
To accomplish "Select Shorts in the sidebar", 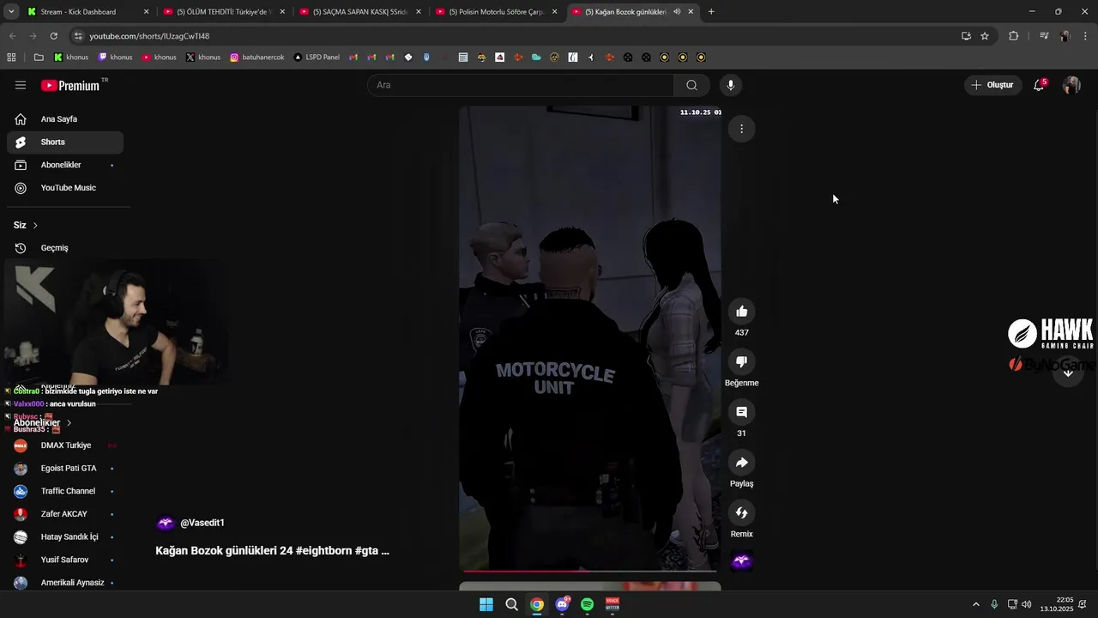I will pos(65,142).
